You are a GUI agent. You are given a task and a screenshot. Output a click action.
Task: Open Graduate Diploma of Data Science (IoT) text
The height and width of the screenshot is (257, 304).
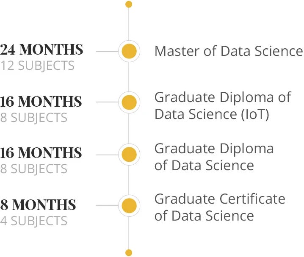(x=223, y=106)
